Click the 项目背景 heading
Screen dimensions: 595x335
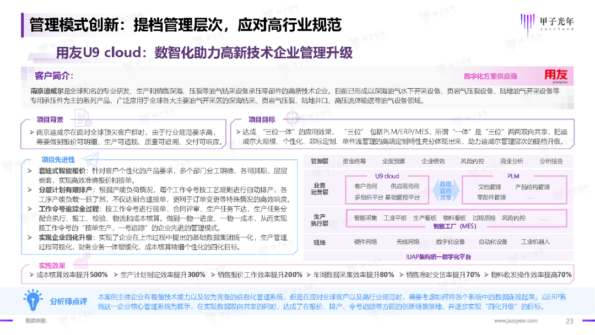50,120
